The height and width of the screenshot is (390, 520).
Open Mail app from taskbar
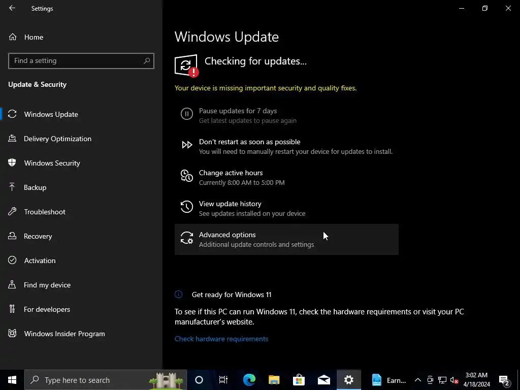coord(323,380)
